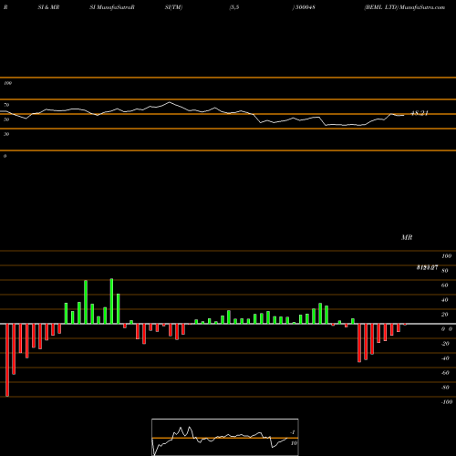Click the 8121.27 value label

pyautogui.click(x=427, y=267)
